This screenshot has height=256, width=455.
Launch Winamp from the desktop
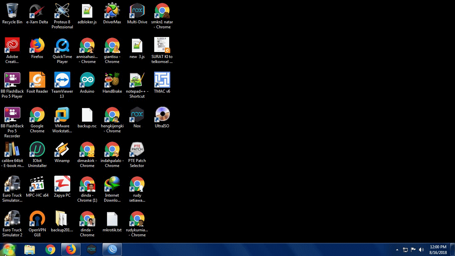[62, 152]
